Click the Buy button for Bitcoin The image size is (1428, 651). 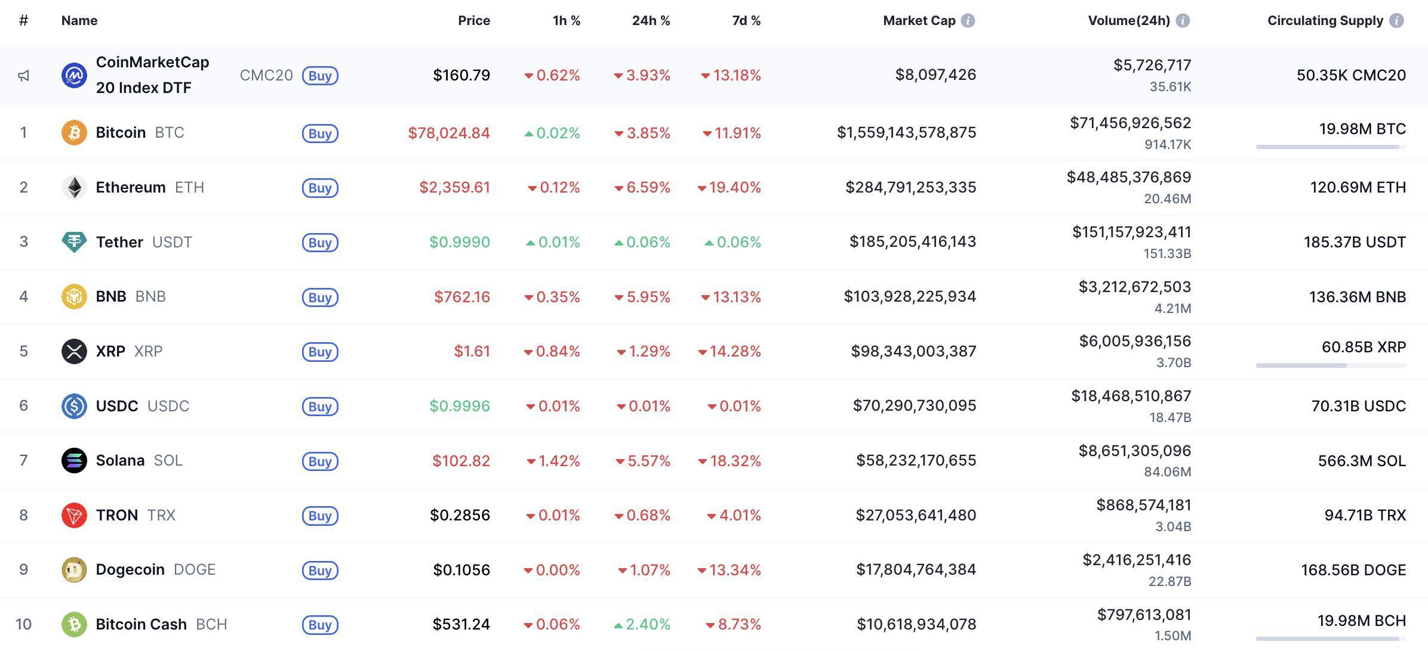coord(321,133)
